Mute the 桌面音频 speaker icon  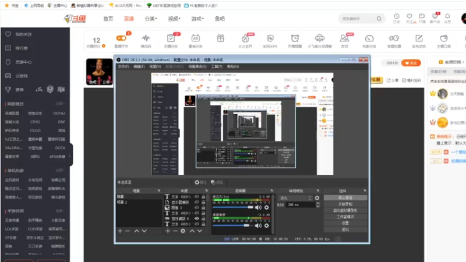point(258,225)
